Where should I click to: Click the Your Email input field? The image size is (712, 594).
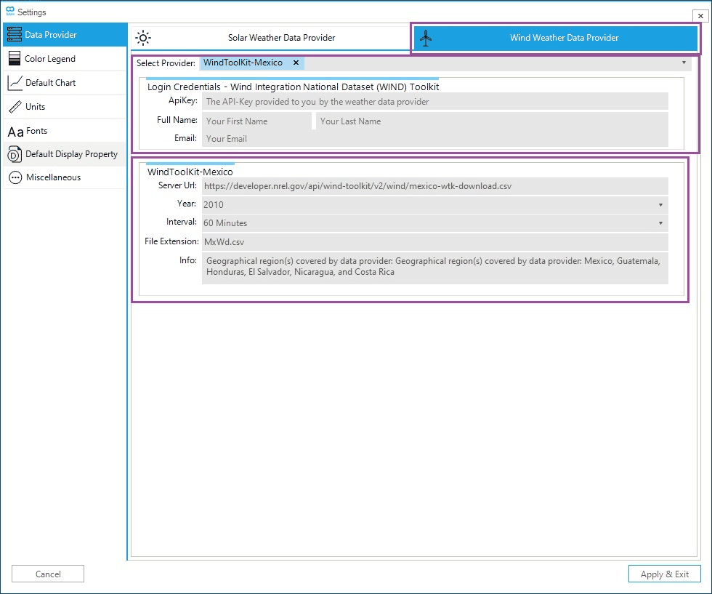(x=434, y=139)
